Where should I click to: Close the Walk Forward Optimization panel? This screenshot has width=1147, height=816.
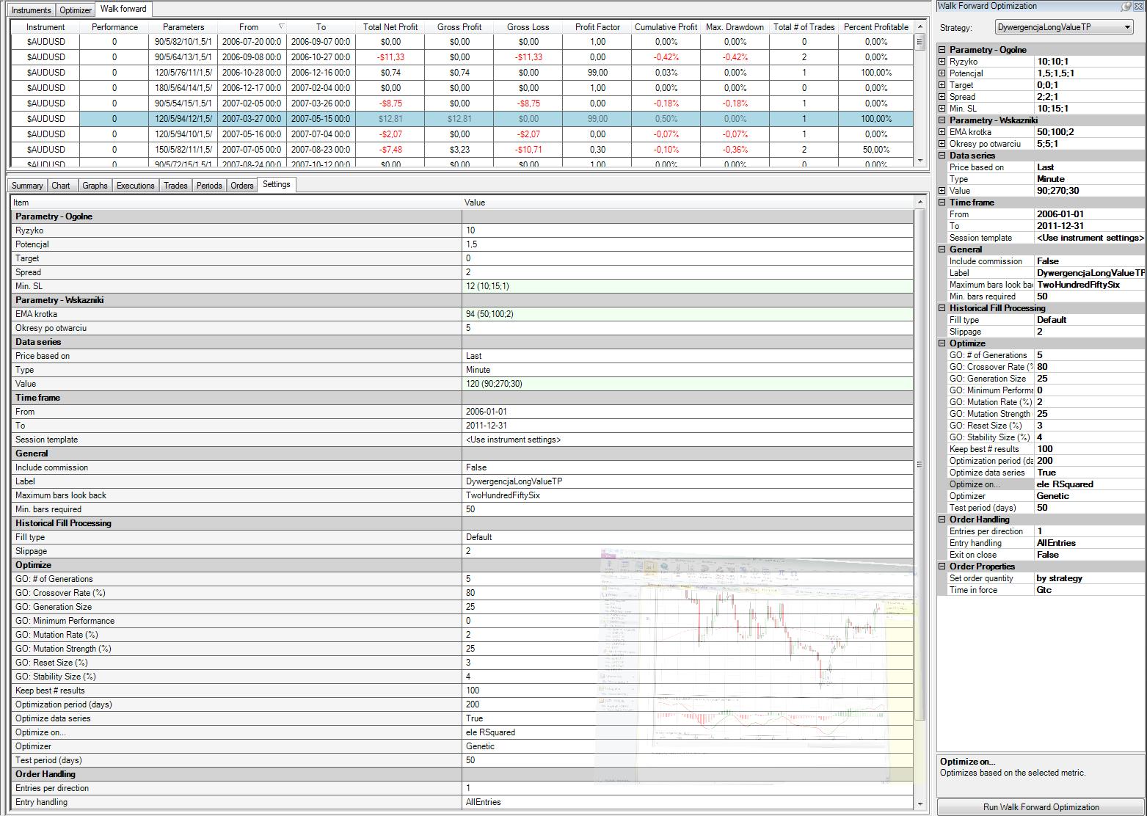[1138, 7]
